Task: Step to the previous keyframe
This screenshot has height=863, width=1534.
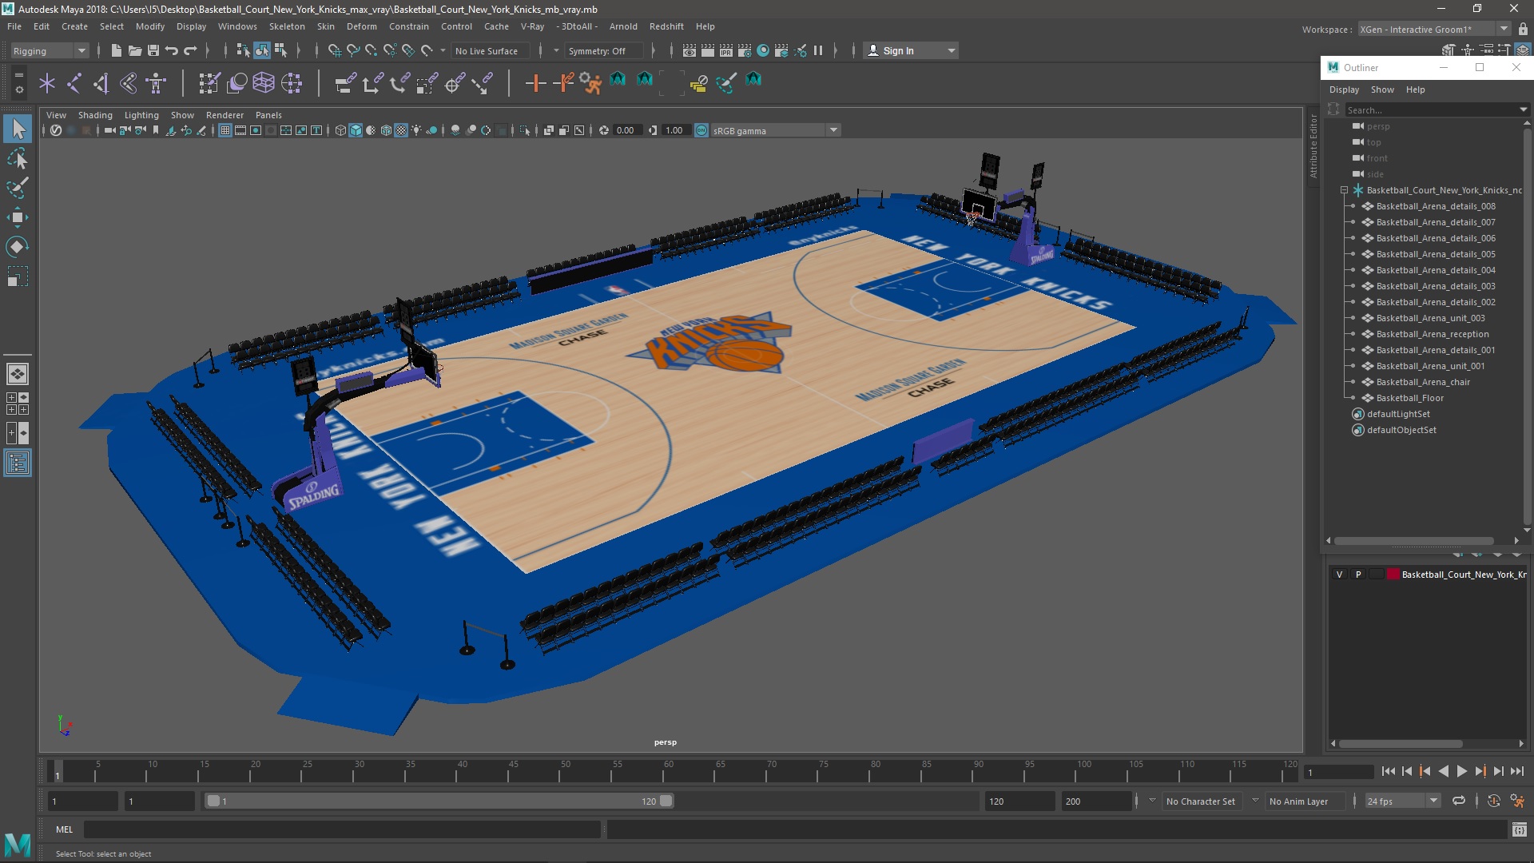Action: (x=1425, y=771)
